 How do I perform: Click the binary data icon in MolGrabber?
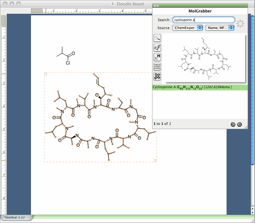click(157, 67)
